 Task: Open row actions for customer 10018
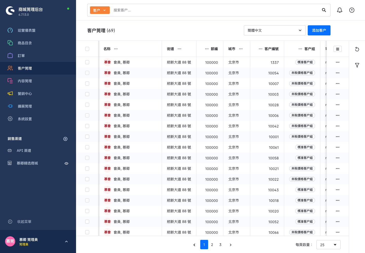point(338,200)
